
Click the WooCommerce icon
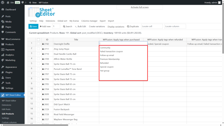[x=3, y=39]
